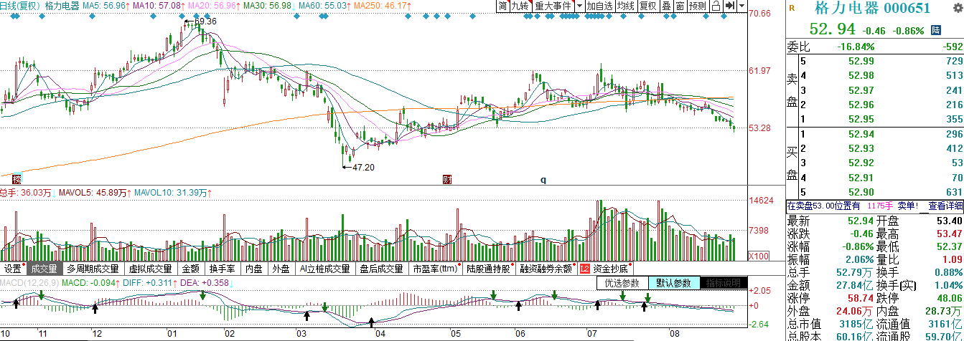Click the lock icon in chart toolbar
Image resolution: width=964 pixels, height=341 pixels.
click(x=716, y=6)
